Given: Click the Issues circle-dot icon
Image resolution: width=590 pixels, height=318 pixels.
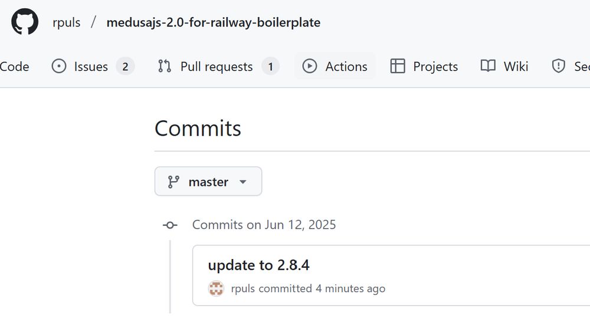Looking at the screenshot, I should pyautogui.click(x=58, y=66).
